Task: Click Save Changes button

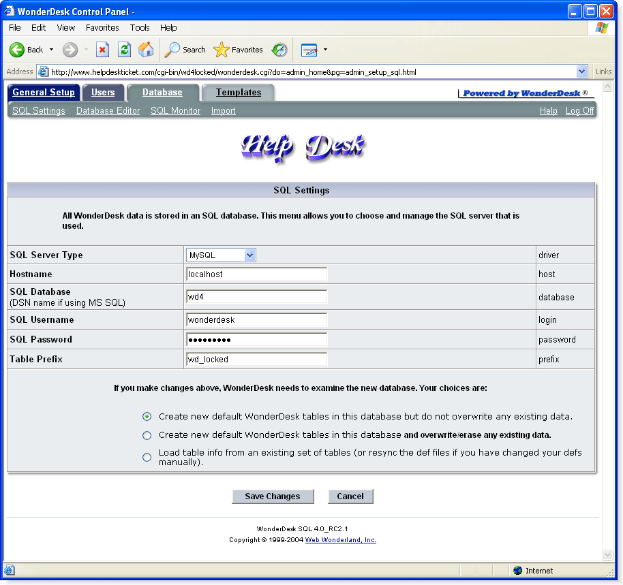Action: point(273,496)
